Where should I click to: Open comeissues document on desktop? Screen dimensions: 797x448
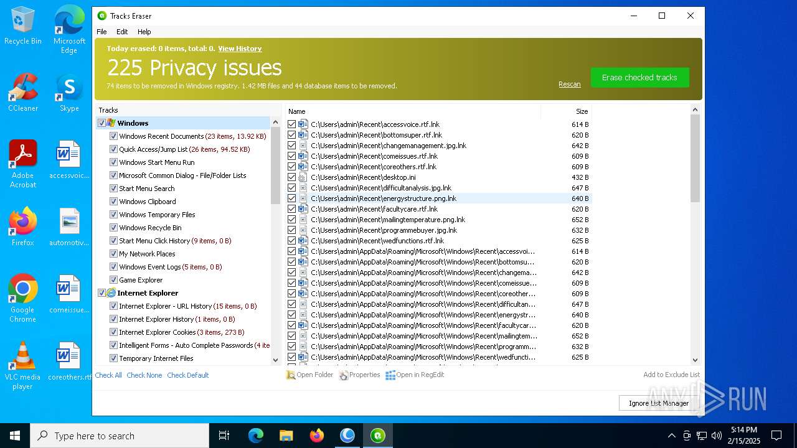pyautogui.click(x=69, y=294)
